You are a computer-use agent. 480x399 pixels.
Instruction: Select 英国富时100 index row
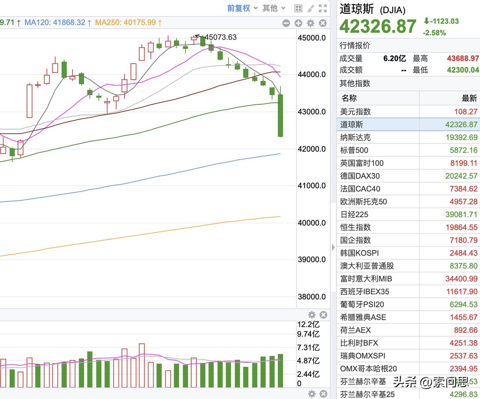point(408,163)
